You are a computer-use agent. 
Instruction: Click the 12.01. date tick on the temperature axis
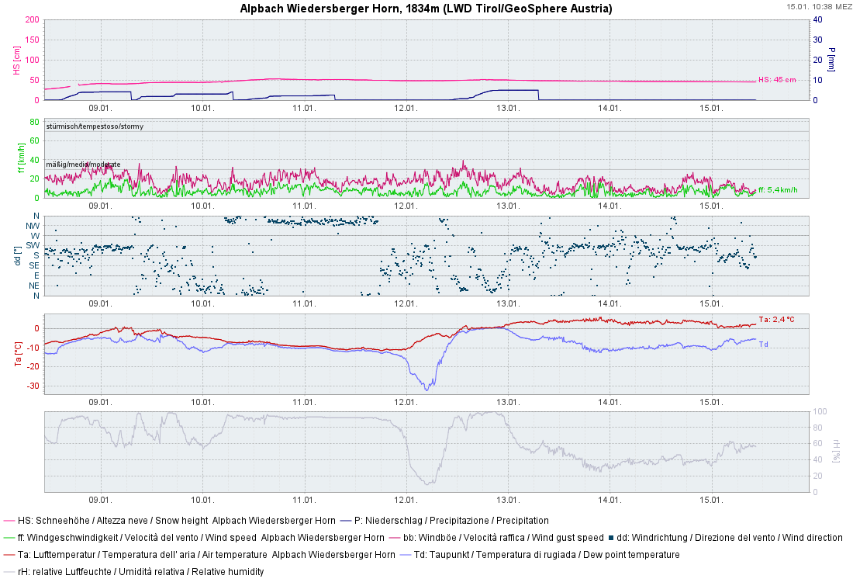(x=406, y=403)
